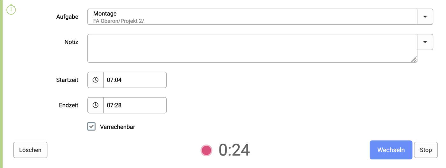Click the Notiz field label
Image resolution: width=446 pixels, height=168 pixels.
pos(71,42)
